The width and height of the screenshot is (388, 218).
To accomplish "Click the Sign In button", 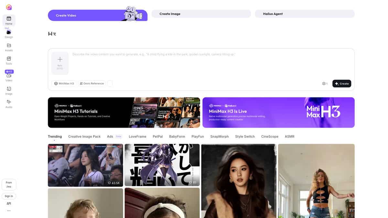I will click(9, 196).
